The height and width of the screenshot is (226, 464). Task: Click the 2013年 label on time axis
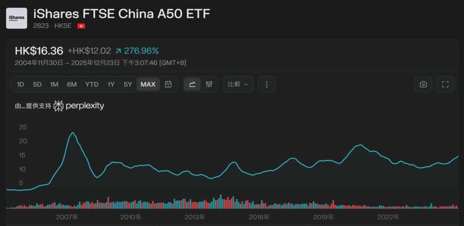tap(196, 217)
